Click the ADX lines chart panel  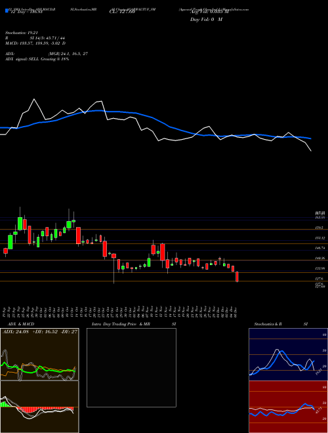coord(39,354)
